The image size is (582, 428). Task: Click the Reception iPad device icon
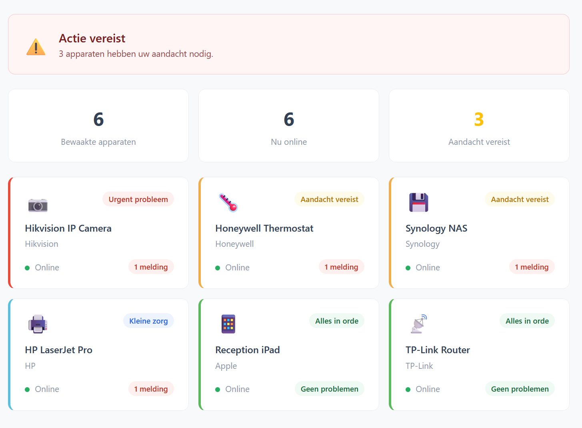click(x=228, y=324)
